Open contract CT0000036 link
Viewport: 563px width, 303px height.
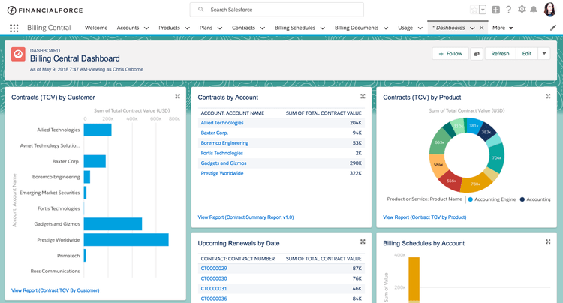click(214, 298)
